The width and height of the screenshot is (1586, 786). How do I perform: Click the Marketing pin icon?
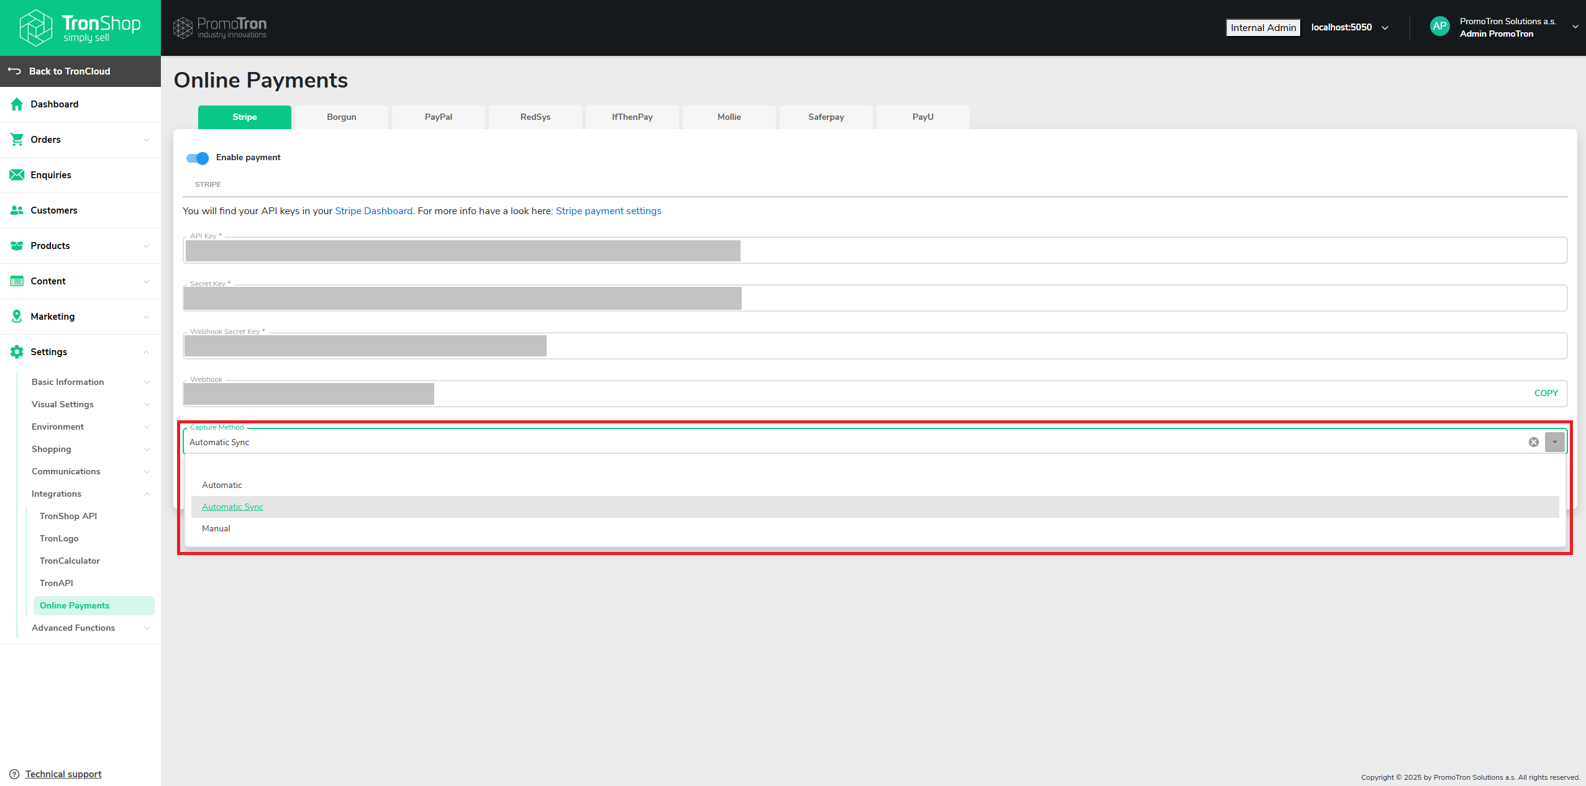pyautogui.click(x=17, y=317)
